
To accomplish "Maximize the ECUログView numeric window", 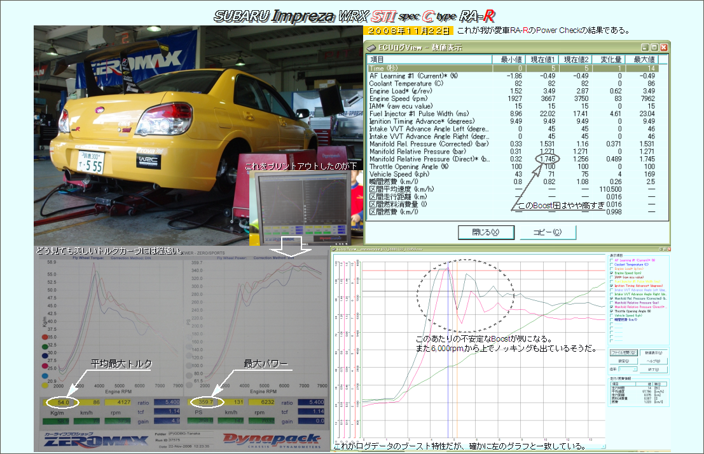I will pyautogui.click(x=654, y=47).
